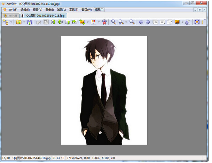Select the QQ图片20140725144018.jpg tab

point(44,16)
